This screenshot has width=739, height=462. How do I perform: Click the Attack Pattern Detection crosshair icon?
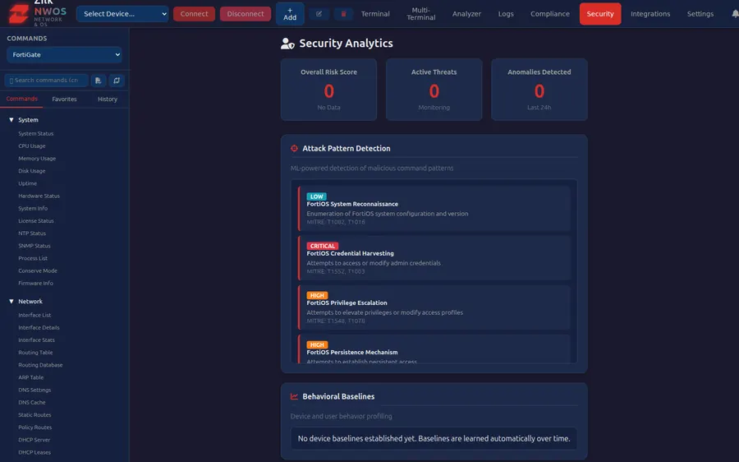(x=294, y=148)
